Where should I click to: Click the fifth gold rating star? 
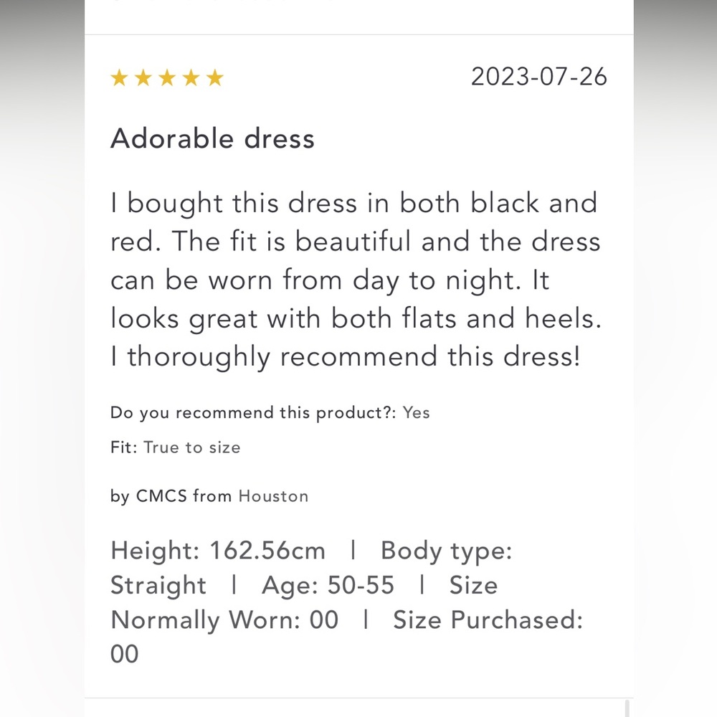pos(214,77)
